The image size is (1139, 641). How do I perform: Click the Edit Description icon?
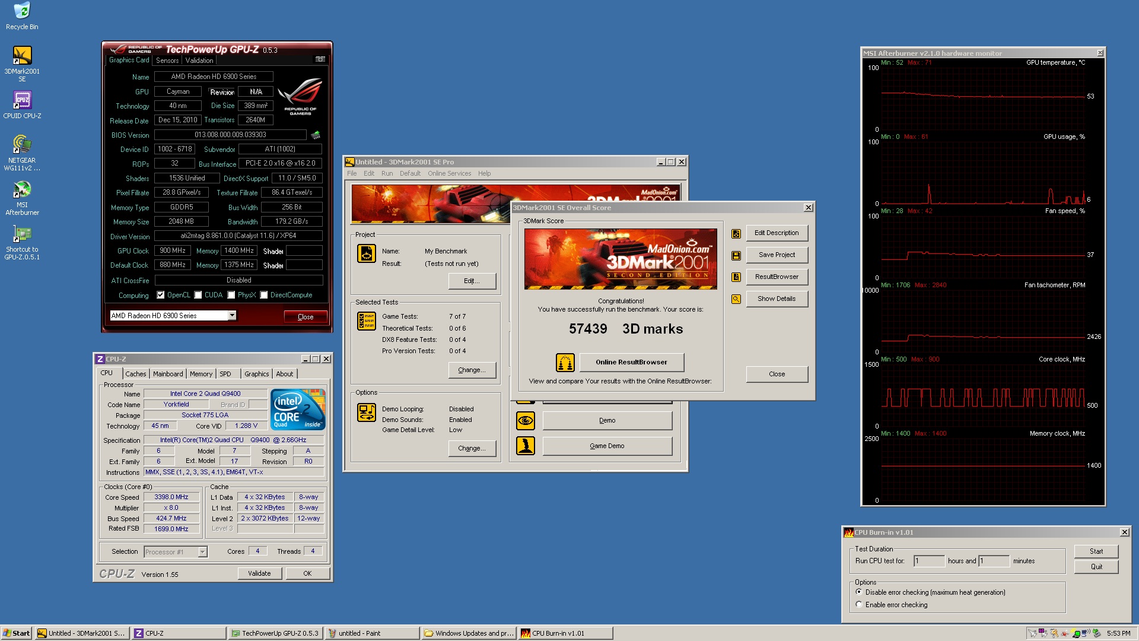(x=736, y=233)
